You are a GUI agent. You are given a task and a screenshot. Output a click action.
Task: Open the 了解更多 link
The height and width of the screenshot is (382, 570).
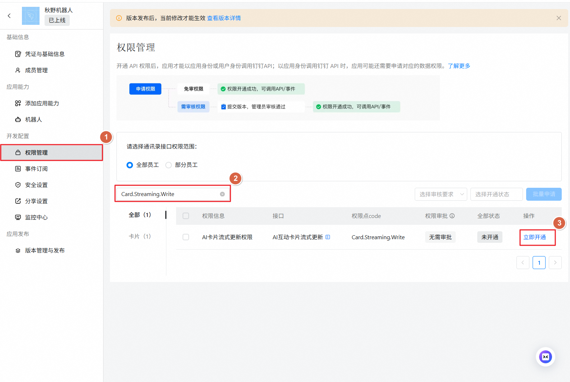click(x=459, y=66)
